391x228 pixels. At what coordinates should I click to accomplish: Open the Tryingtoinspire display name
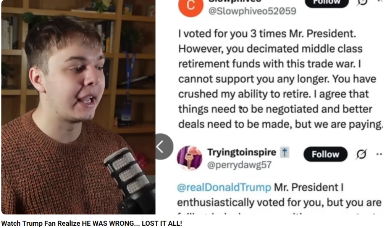[x=242, y=152]
